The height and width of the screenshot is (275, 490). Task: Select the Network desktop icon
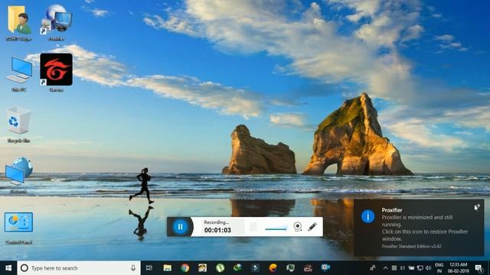pos(18,175)
